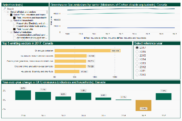Viewport: 182px width, 121px height.
Task: Collapse the Select all industries group
Action: pos(7,32)
